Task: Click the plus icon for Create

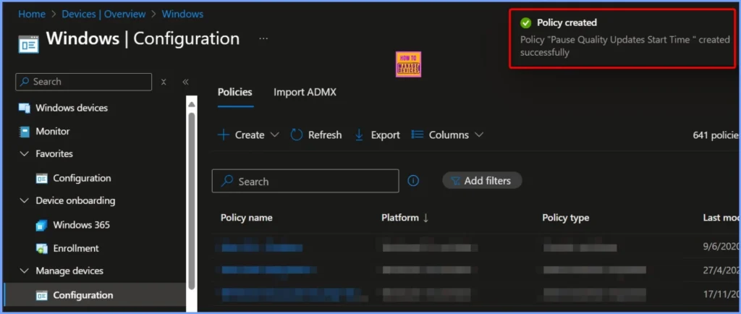Action: tap(223, 135)
